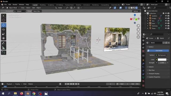This screenshot has width=171, height=96.
Task: Switch to the Shading workspace tab
Action: [x=78, y=5]
